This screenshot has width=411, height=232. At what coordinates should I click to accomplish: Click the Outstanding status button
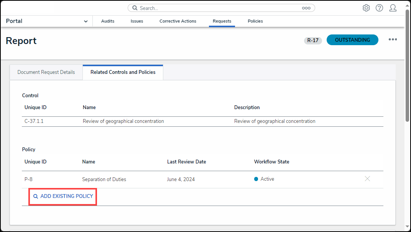pos(352,40)
